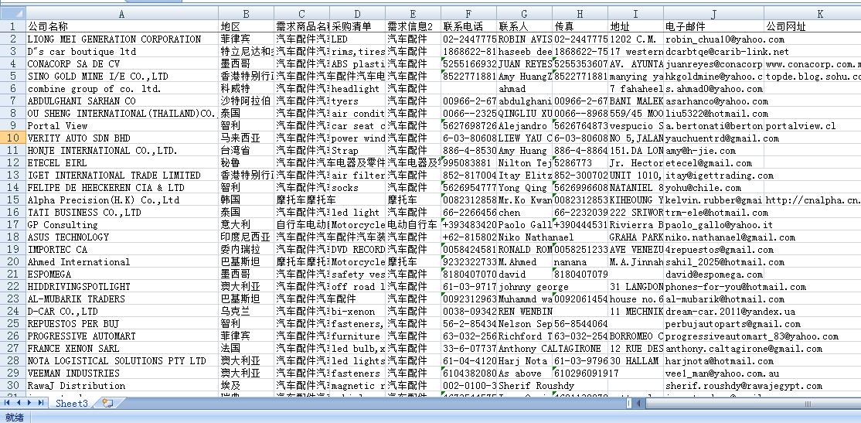Select column I header
Viewport: 861px width, 423px height.
tap(636, 14)
